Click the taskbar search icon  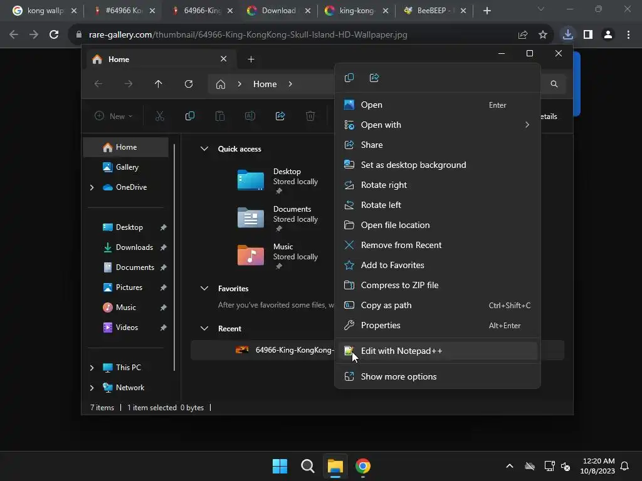307,466
